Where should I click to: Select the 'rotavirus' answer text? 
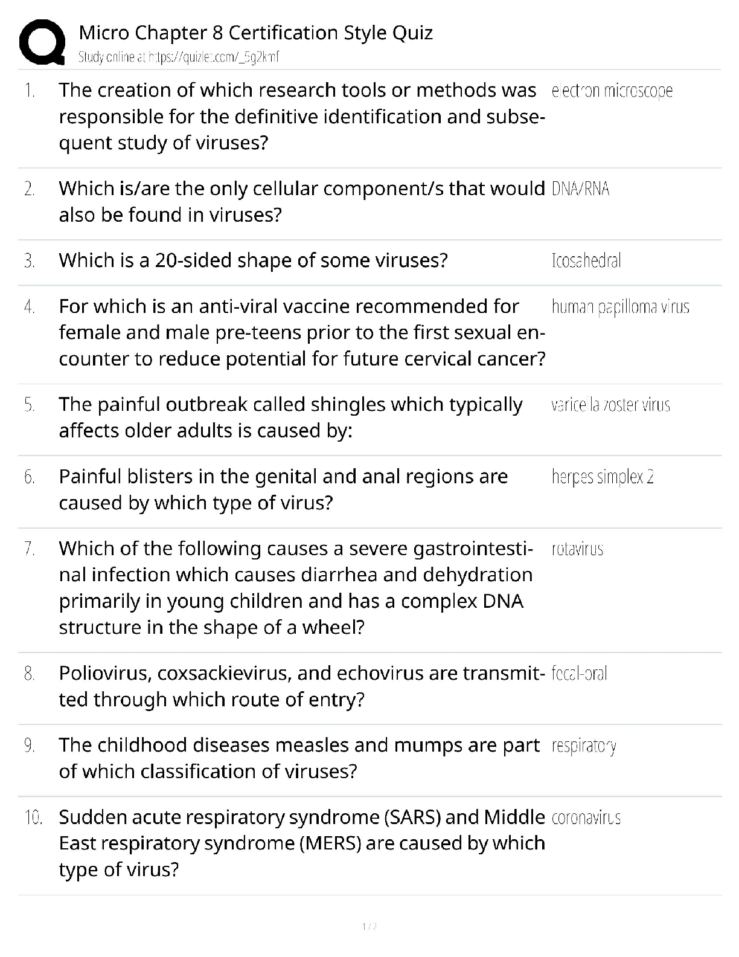[x=577, y=549]
